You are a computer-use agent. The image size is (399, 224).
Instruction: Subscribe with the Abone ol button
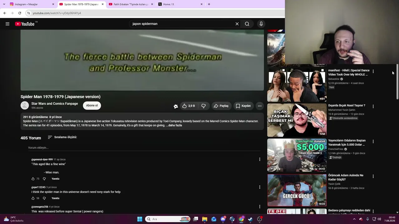(92, 105)
